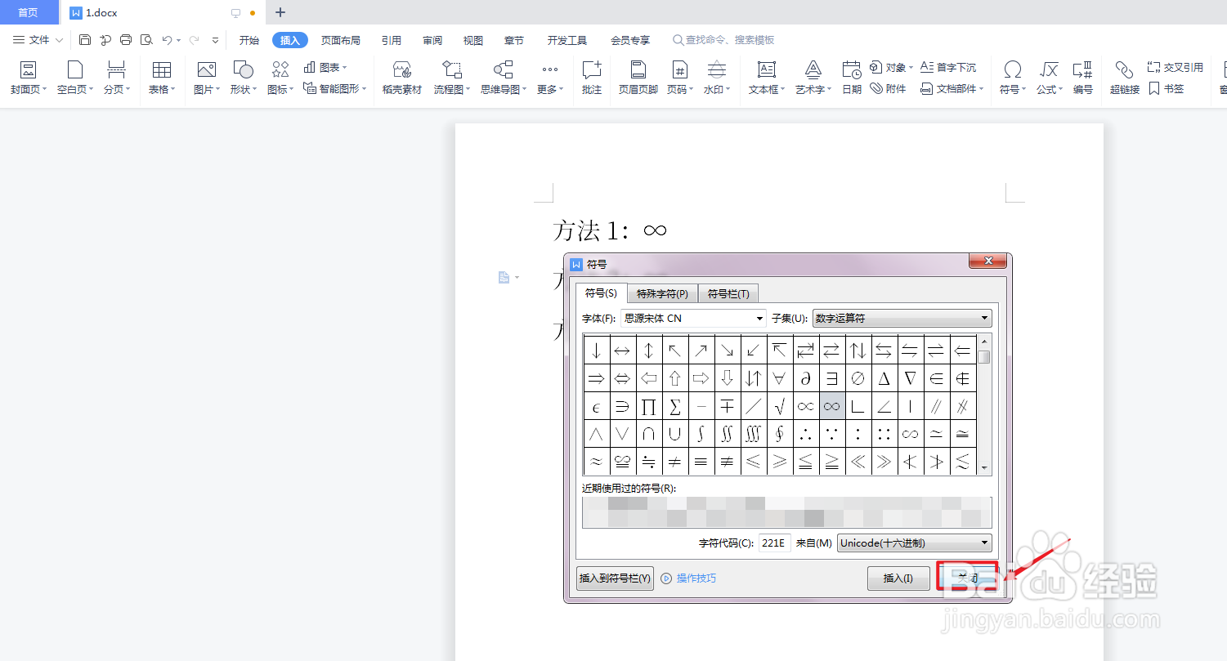Open the 特殊字符(P) dialog tab
Screen dimensions: 1227x661
pyautogui.click(x=662, y=293)
